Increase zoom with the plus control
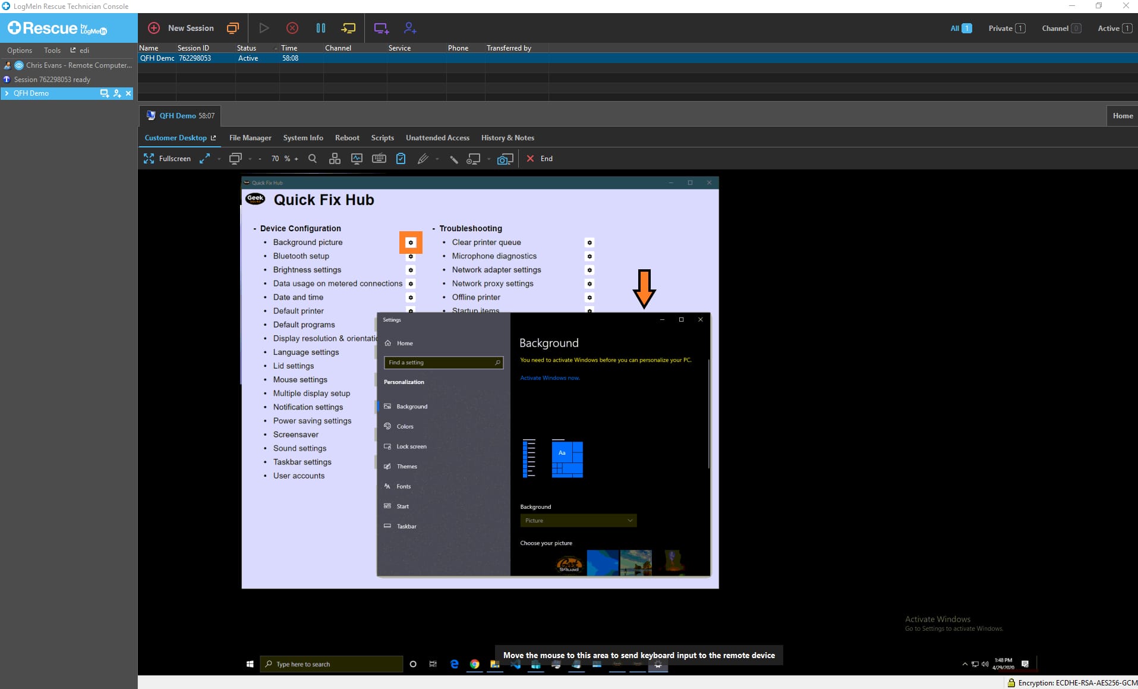The image size is (1138, 689). click(x=297, y=159)
